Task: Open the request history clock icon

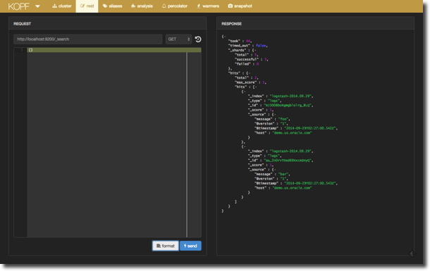Action: click(198, 39)
